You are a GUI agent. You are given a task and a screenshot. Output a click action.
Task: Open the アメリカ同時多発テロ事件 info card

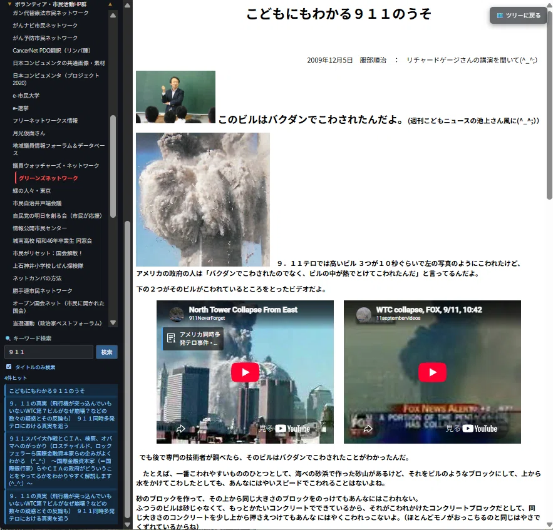(193, 339)
